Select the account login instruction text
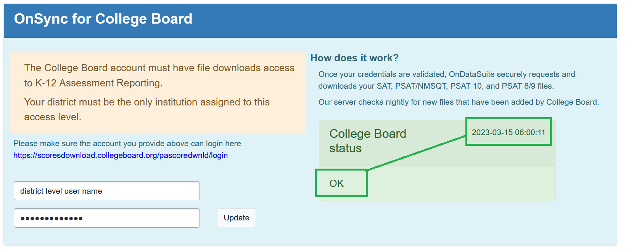 pyautogui.click(x=127, y=144)
